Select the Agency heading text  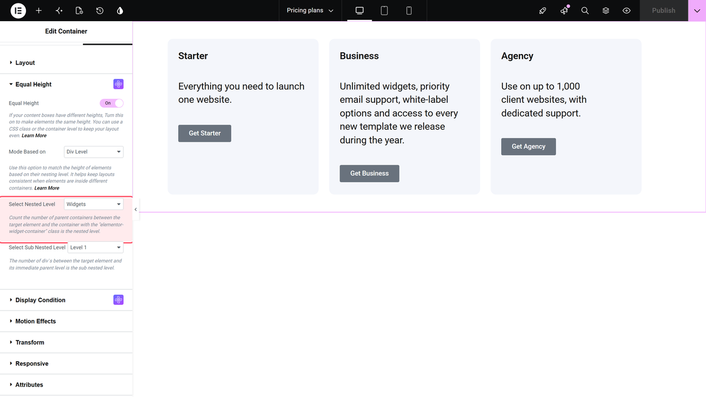[x=517, y=56]
